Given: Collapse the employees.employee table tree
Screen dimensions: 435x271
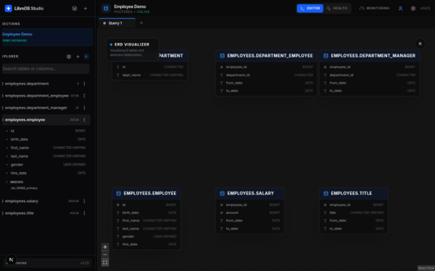Looking at the screenshot, I should coord(25,120).
